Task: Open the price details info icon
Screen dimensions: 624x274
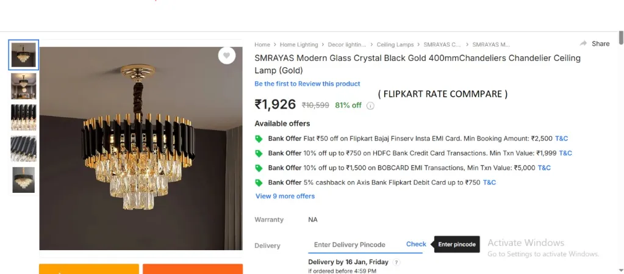Action: pos(370,106)
